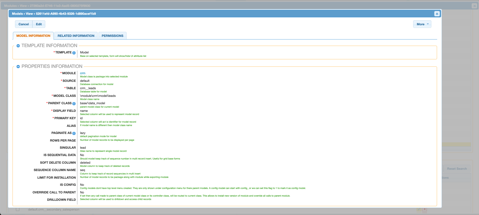Click the Cancel button

click(24, 24)
